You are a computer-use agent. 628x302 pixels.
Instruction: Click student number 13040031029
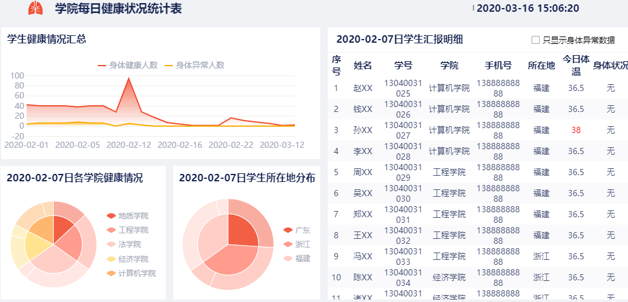pos(403,173)
